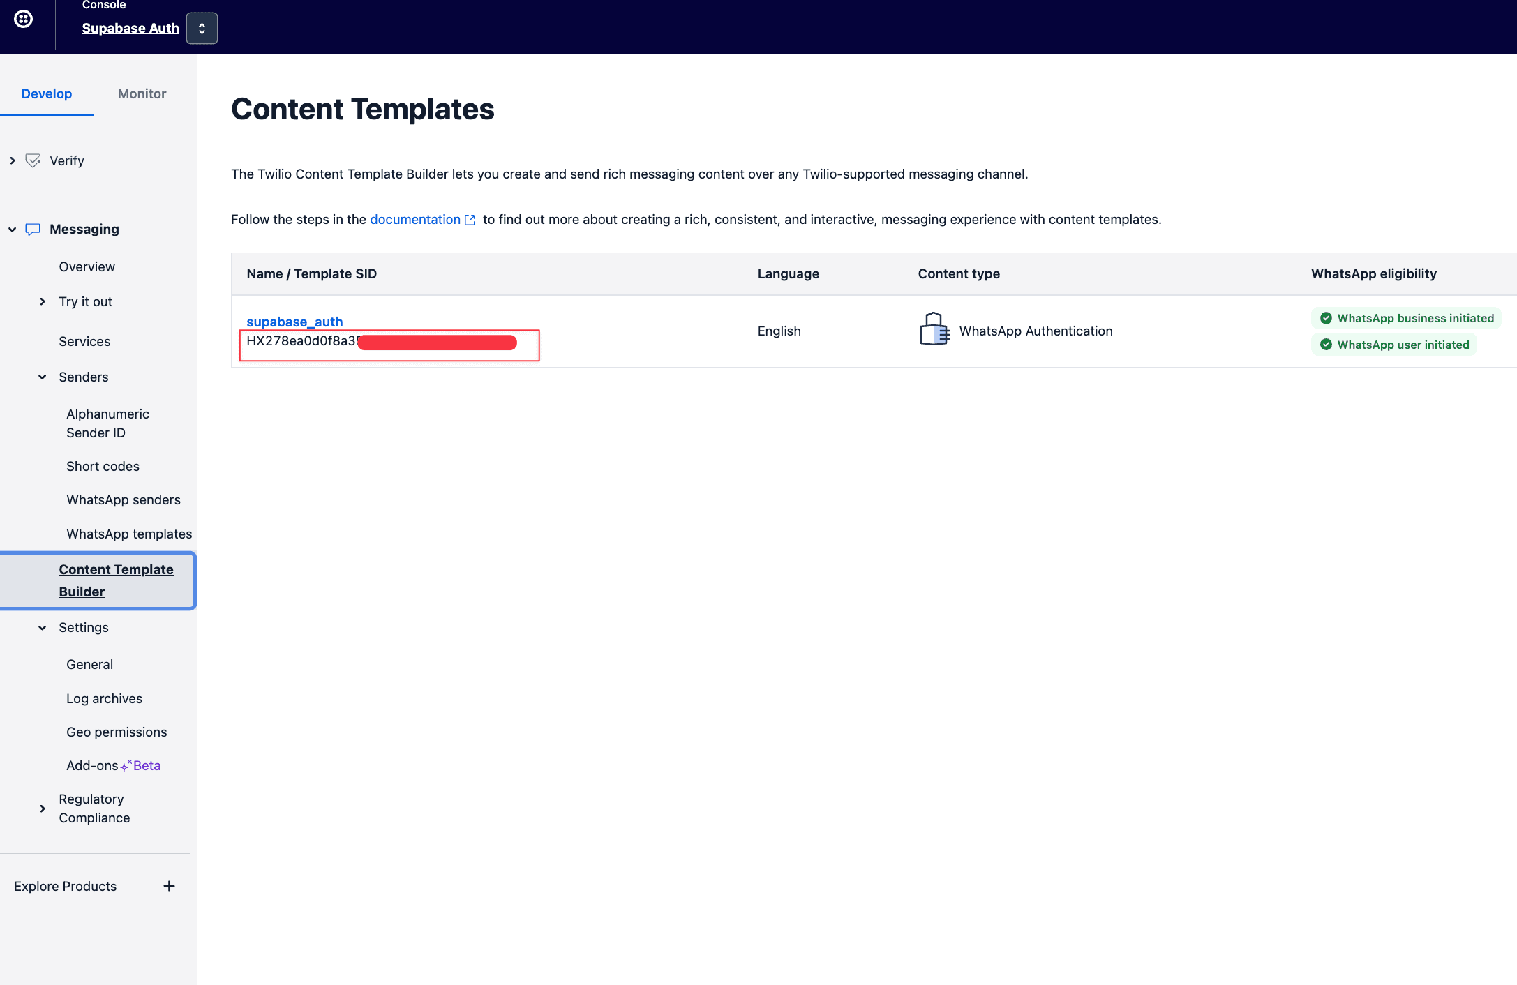Viewport: 1517px width, 985px height.
Task: Click the Twilio logo icon
Action: click(24, 19)
